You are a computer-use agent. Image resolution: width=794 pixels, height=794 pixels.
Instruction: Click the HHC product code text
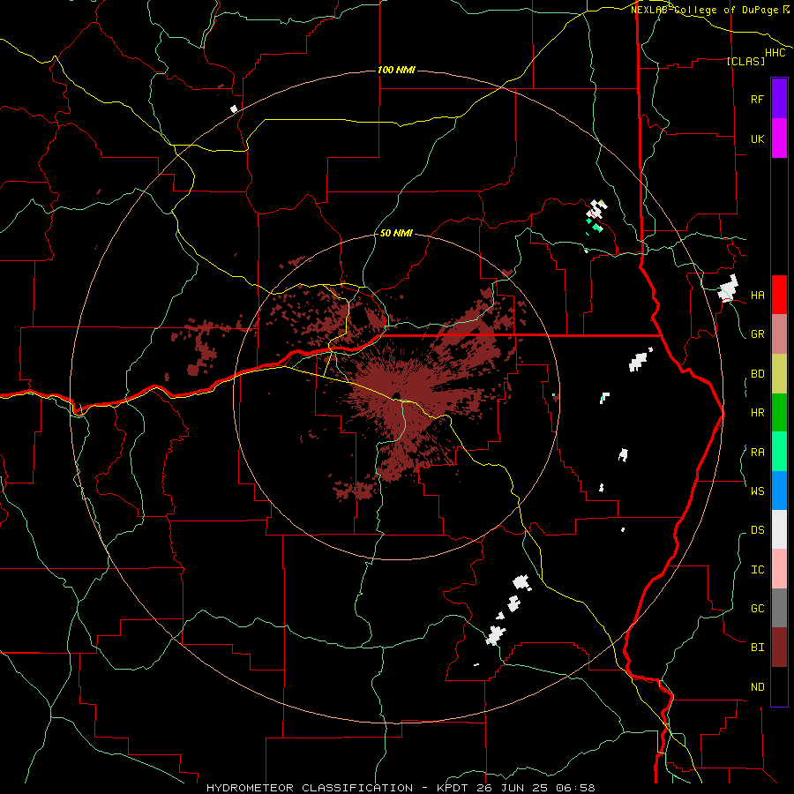coord(775,53)
